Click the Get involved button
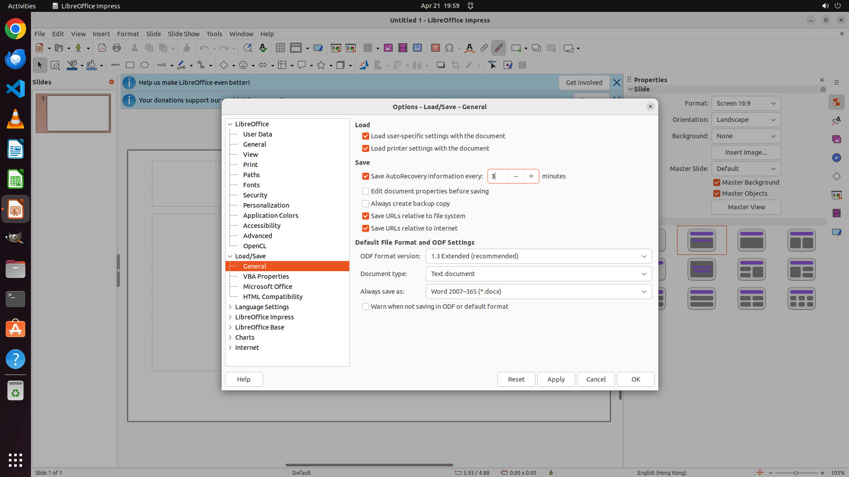849x477 pixels. pyautogui.click(x=584, y=83)
